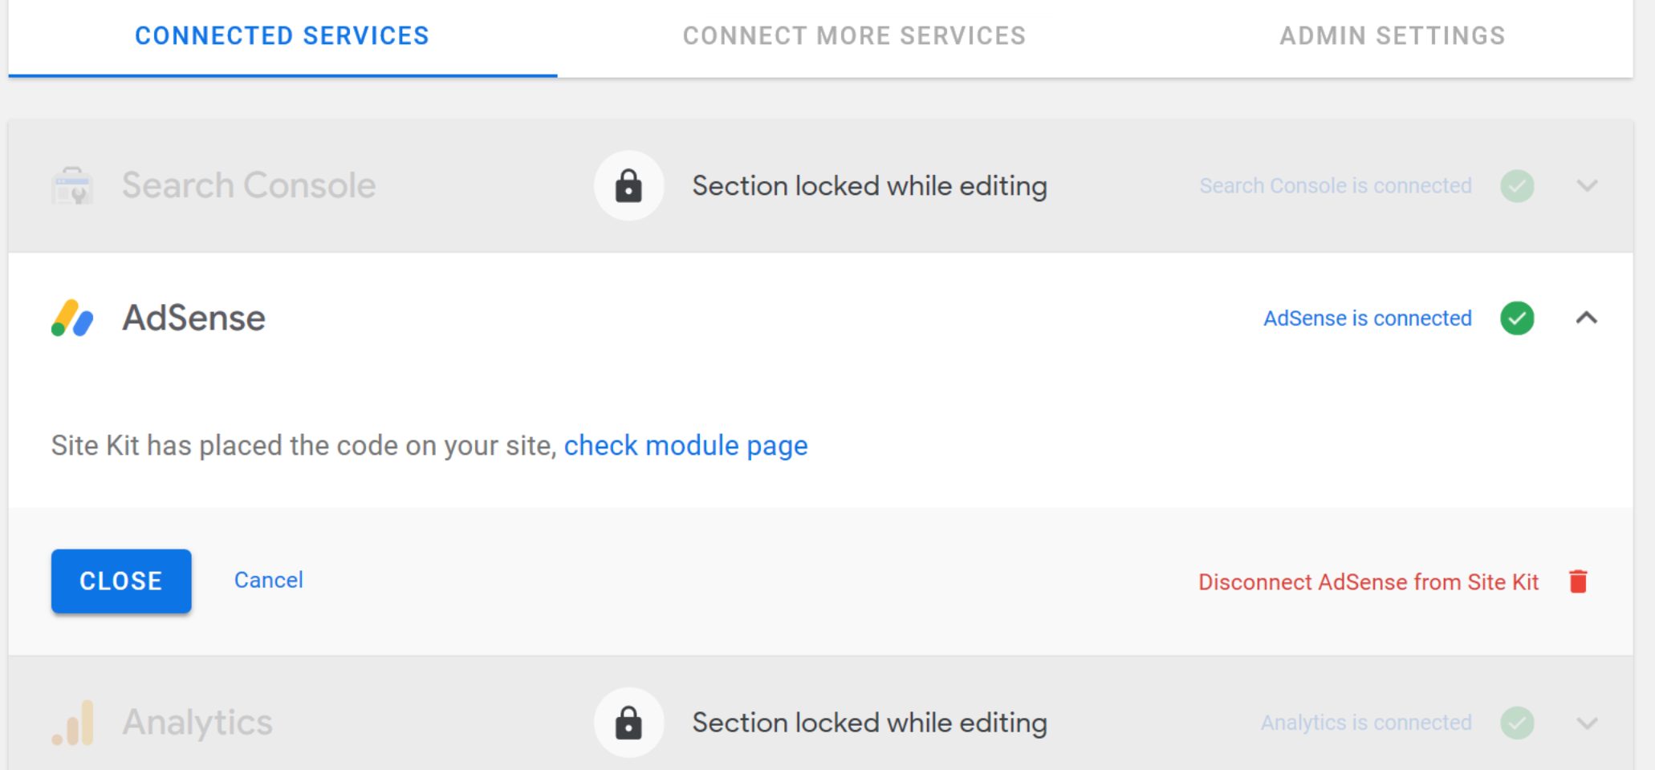Expand the Search Console section
This screenshot has width=1655, height=770.
click(x=1588, y=185)
